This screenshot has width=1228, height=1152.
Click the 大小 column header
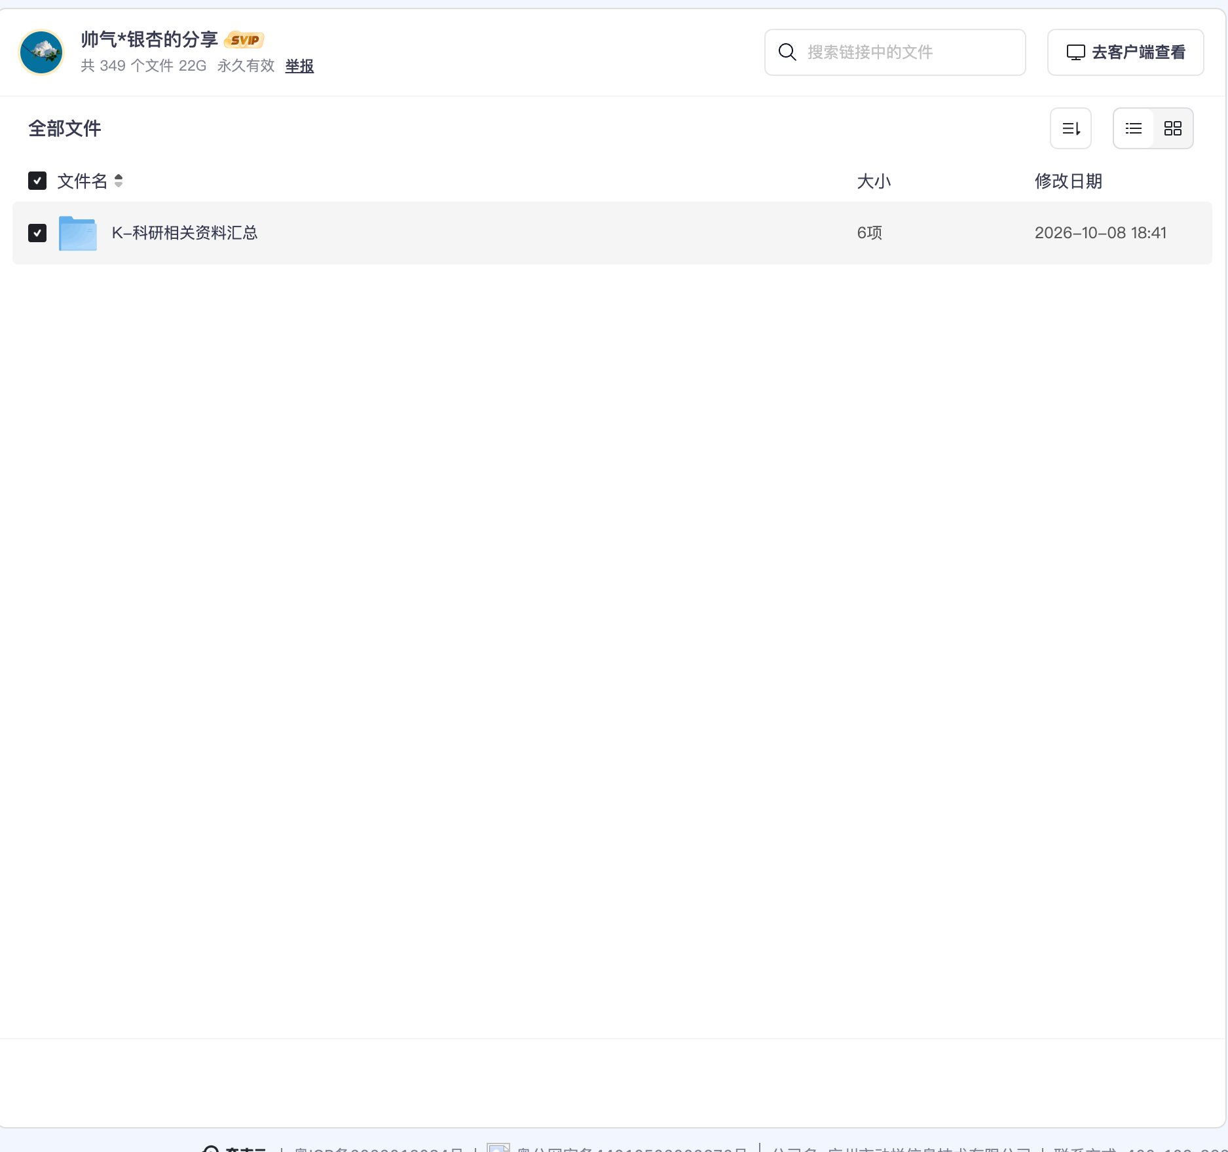tap(874, 181)
